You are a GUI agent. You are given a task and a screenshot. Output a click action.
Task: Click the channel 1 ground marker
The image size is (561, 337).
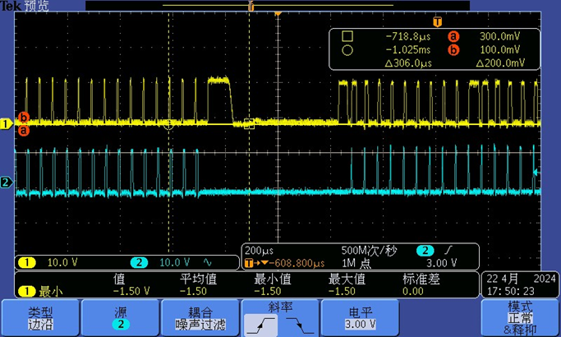(x=7, y=124)
